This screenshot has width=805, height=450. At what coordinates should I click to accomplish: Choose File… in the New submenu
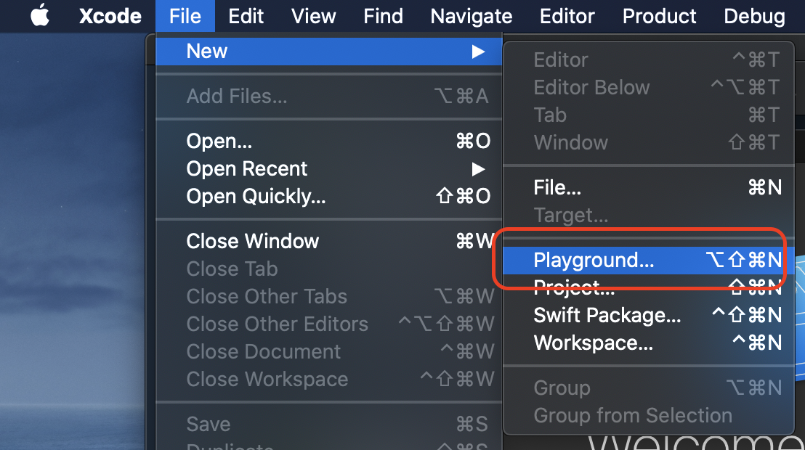tap(648, 188)
